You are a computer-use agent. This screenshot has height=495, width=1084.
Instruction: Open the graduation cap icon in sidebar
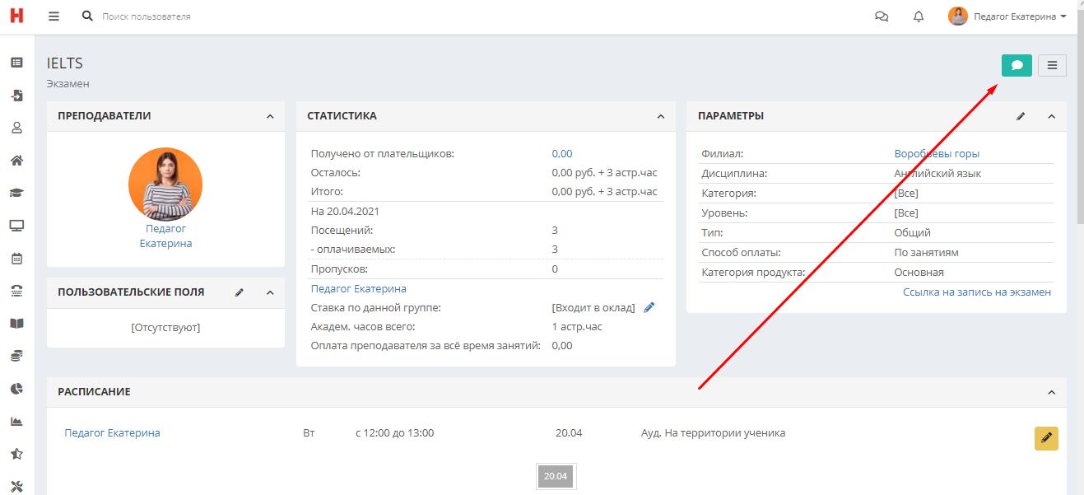[x=16, y=193]
